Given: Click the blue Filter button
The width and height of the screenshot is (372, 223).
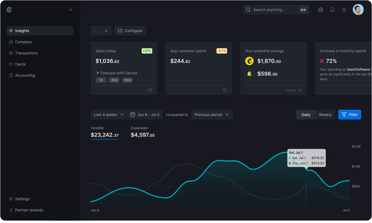Looking at the screenshot, I should click(349, 115).
